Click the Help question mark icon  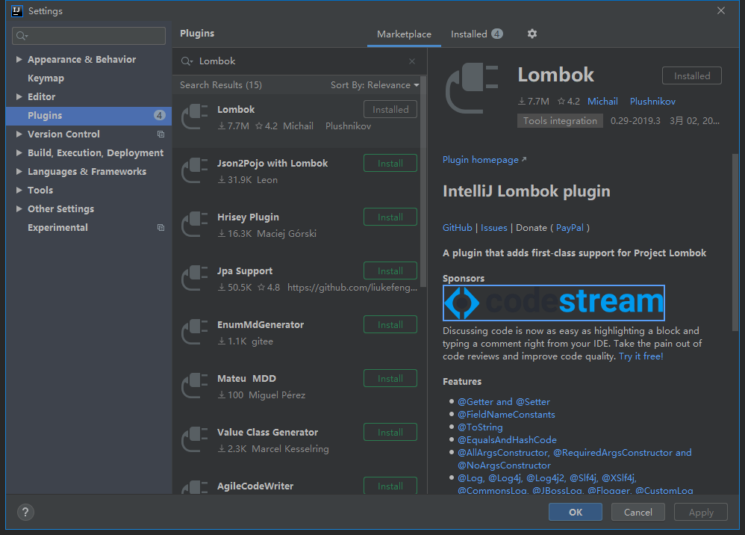[x=25, y=512]
